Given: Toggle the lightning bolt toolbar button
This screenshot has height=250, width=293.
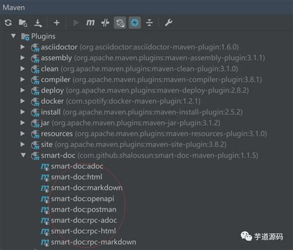Looking at the screenshot, I should (135, 23).
